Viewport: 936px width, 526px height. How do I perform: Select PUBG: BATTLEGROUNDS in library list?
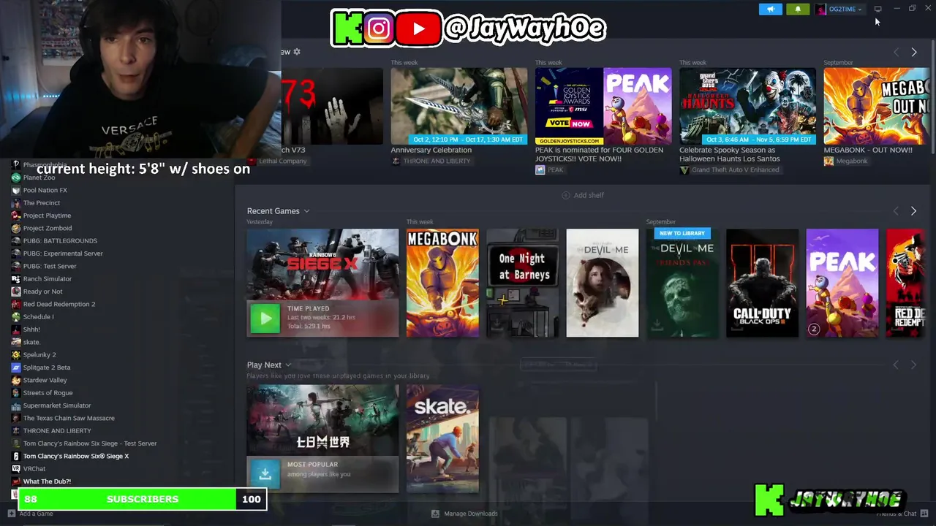pos(60,240)
